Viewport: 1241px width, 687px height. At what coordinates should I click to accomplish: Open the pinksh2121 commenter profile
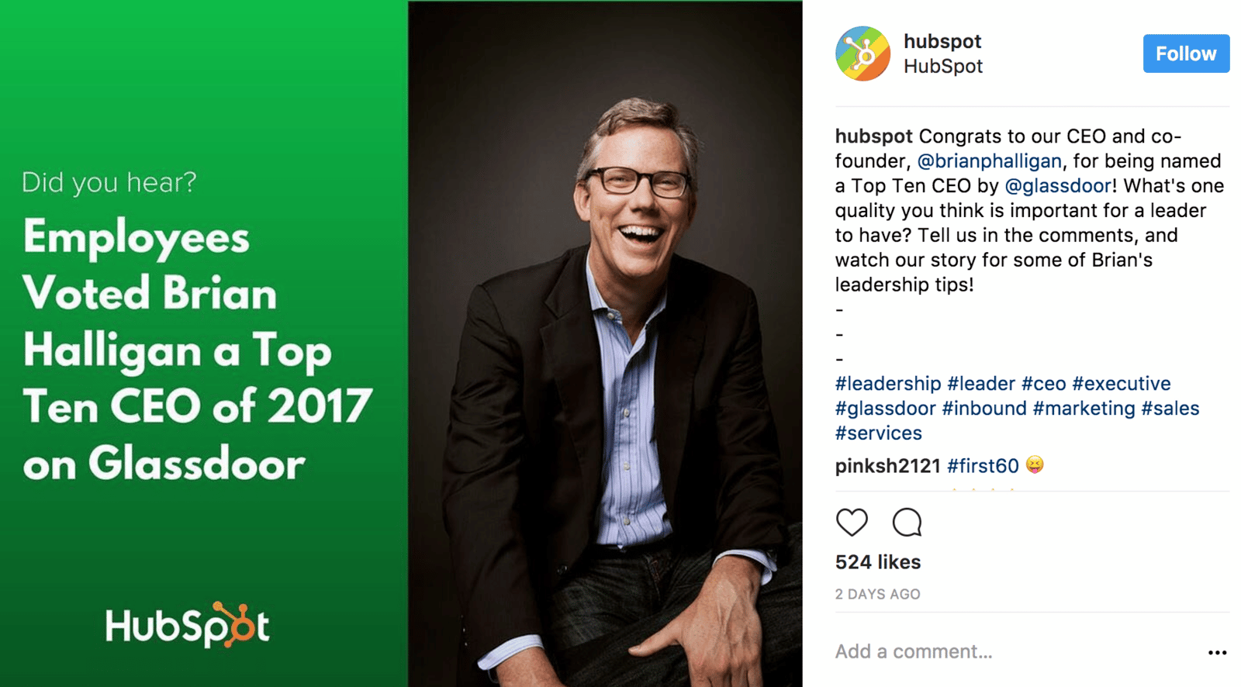click(888, 466)
